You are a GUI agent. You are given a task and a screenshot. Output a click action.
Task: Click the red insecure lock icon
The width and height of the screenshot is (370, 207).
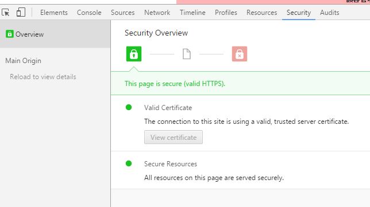point(240,54)
